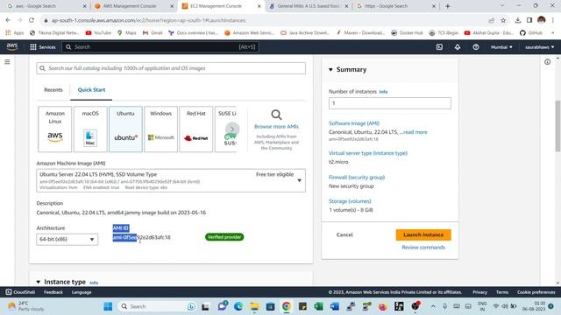Select the Red Hat AMI tile
Viewport: 561px width, 315px height.
pos(196,129)
